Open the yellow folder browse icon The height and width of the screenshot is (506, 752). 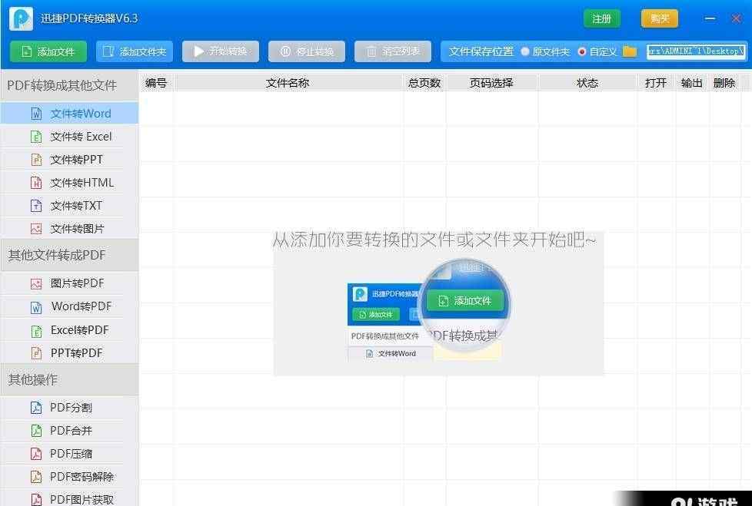coord(629,51)
